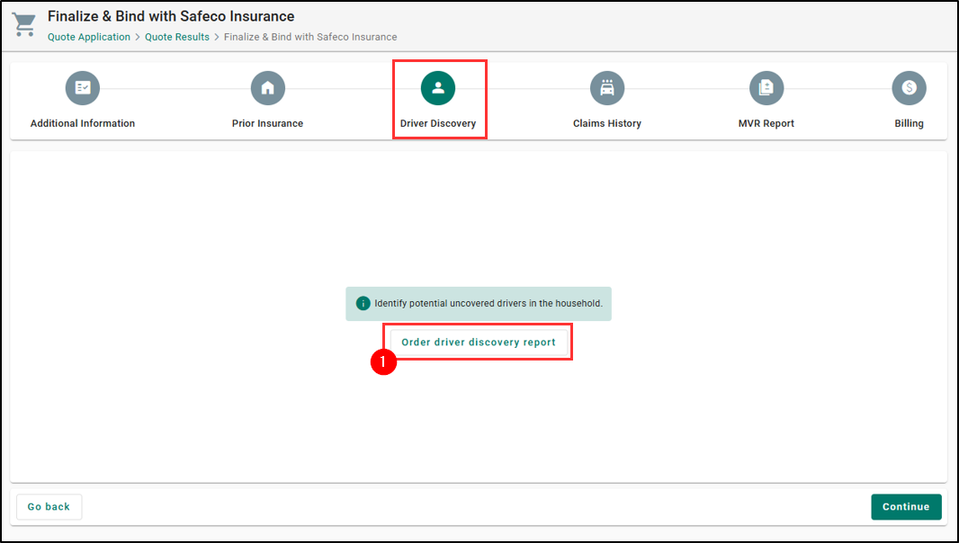Open the Prior Insurance step label
The height and width of the screenshot is (543, 959).
click(267, 123)
